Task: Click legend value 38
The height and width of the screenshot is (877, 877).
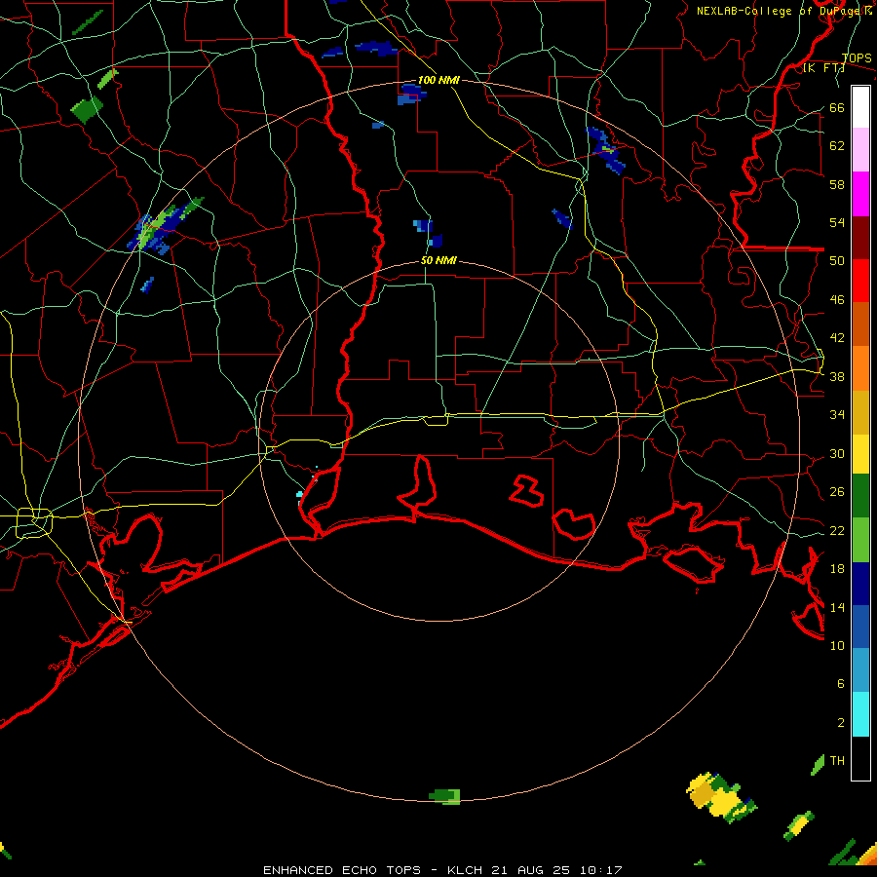Action: point(837,376)
